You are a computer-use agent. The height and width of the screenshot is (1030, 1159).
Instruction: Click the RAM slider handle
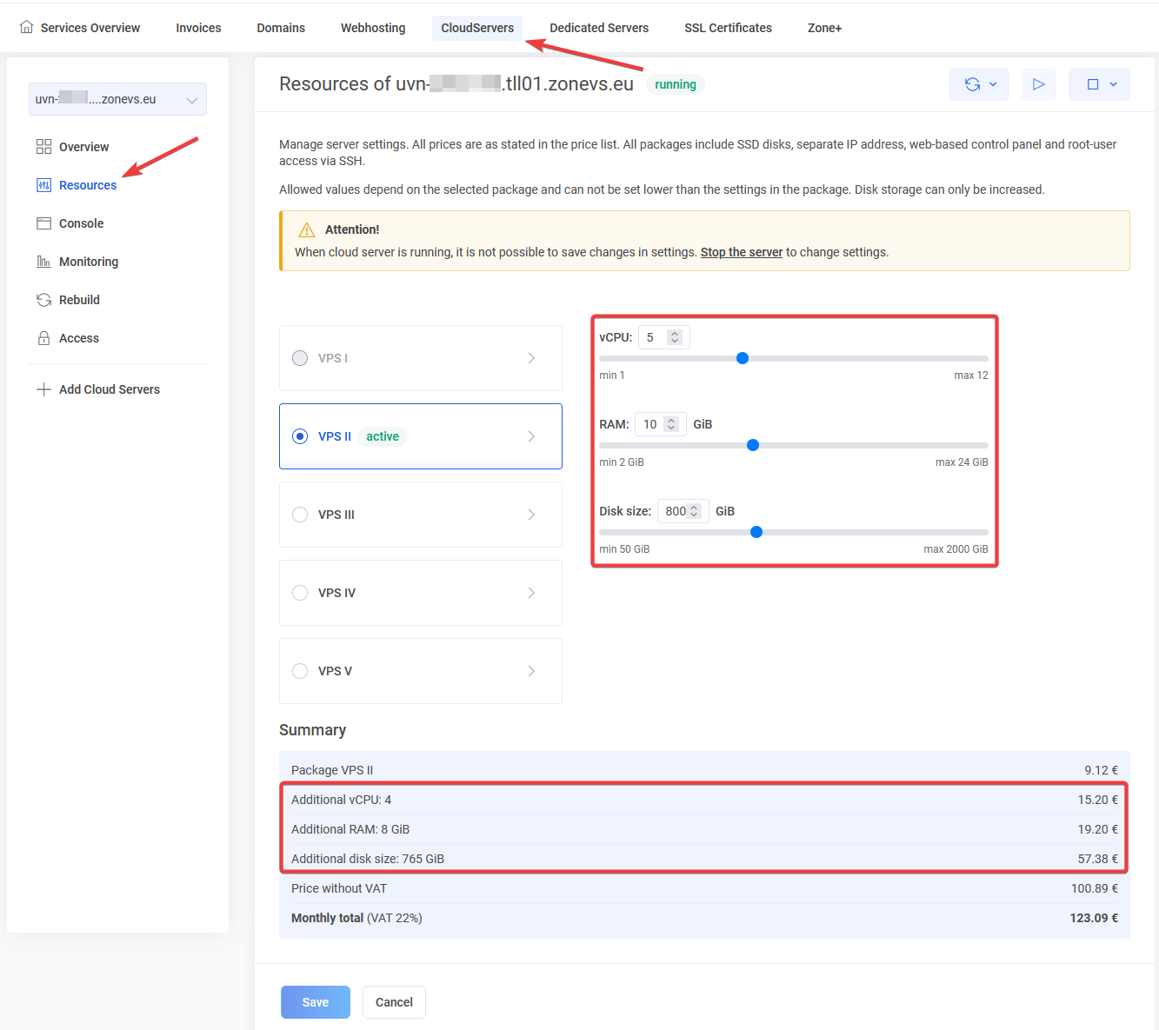(753, 445)
